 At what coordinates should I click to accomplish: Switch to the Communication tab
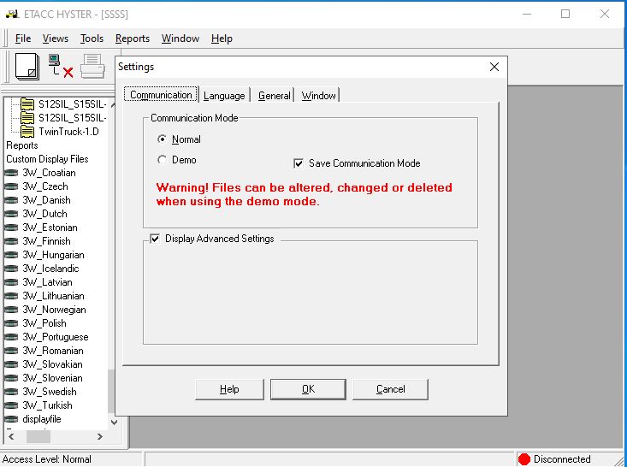161,95
